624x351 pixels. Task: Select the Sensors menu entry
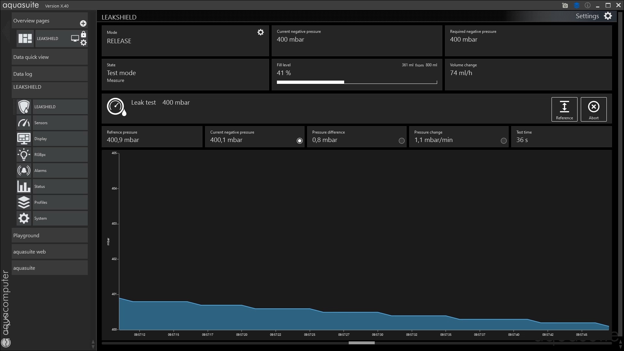point(60,123)
